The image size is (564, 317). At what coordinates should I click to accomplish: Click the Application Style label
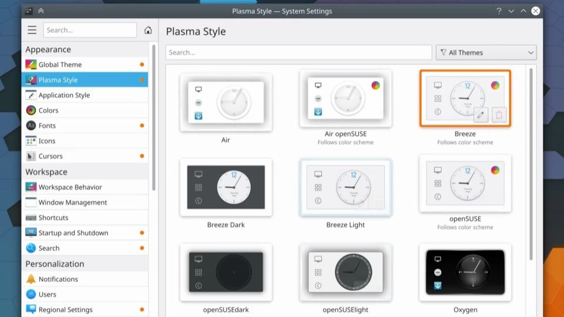tap(64, 95)
